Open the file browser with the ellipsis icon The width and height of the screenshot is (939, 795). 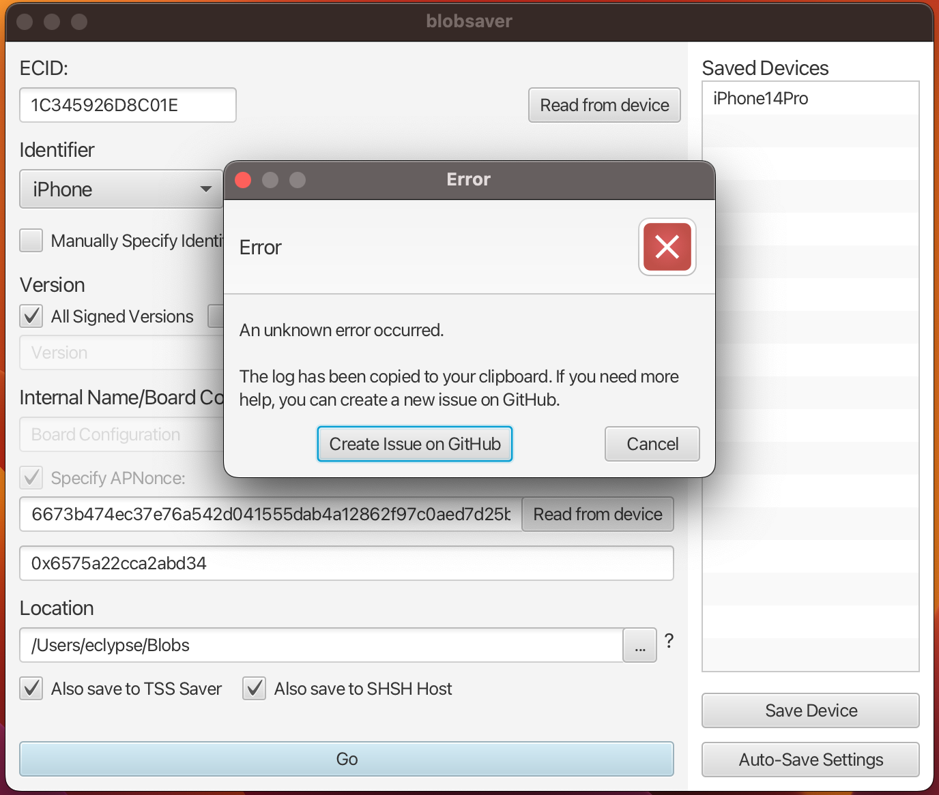point(639,645)
